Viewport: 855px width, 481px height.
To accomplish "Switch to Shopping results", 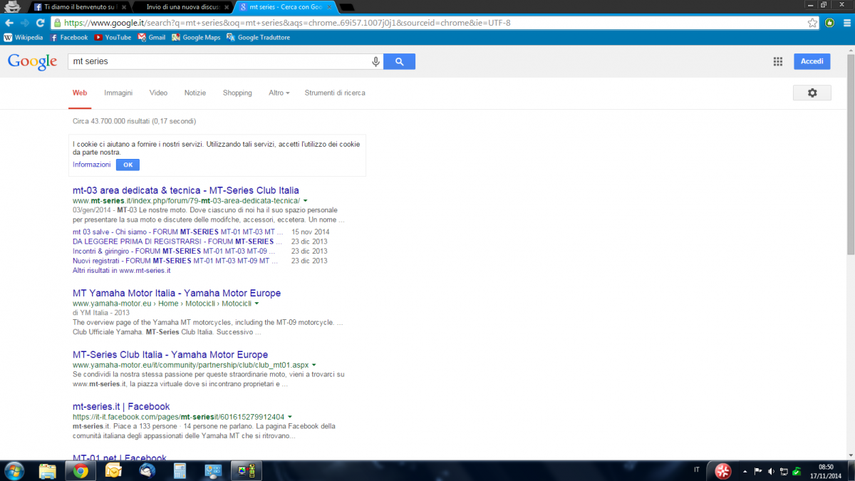I will [237, 93].
